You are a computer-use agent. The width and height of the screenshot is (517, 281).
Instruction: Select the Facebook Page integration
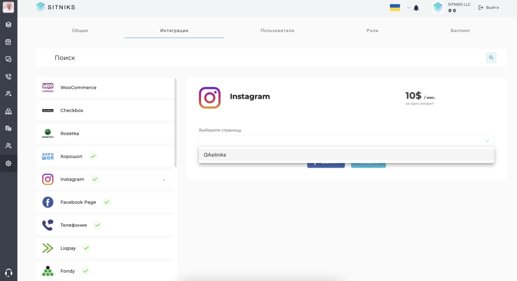(x=105, y=202)
